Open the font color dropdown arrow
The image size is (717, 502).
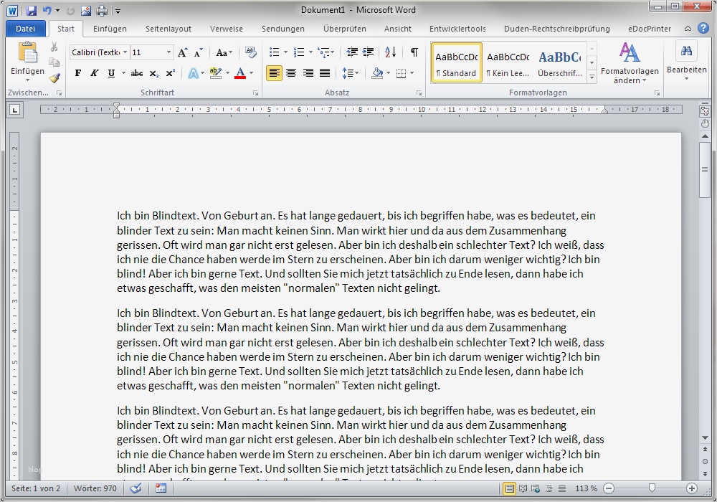pos(250,72)
